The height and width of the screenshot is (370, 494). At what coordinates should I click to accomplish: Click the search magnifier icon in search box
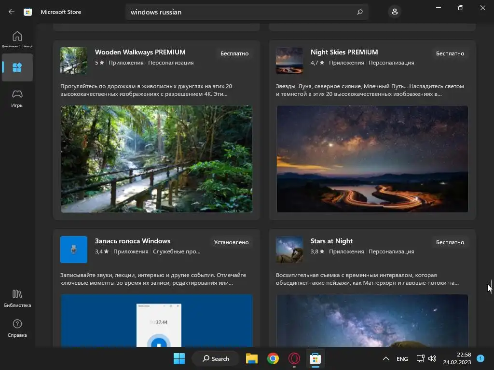point(360,12)
